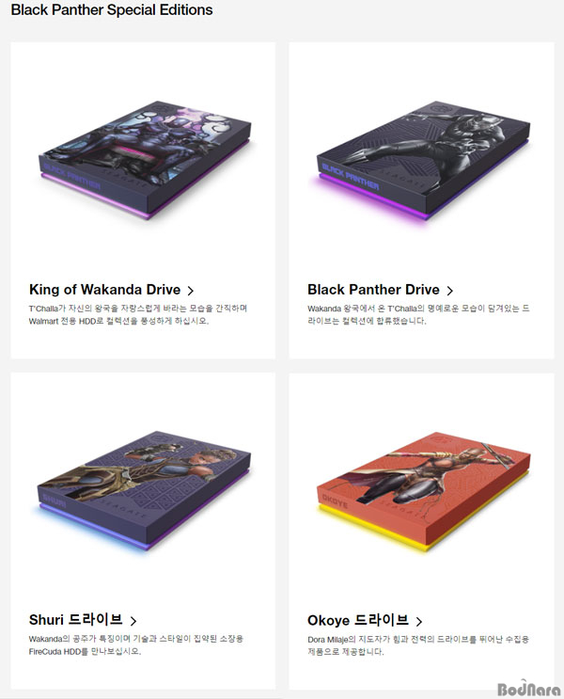The height and width of the screenshot is (699, 564).
Task: Click the Black Panther Drive description text
Action: pos(418,315)
